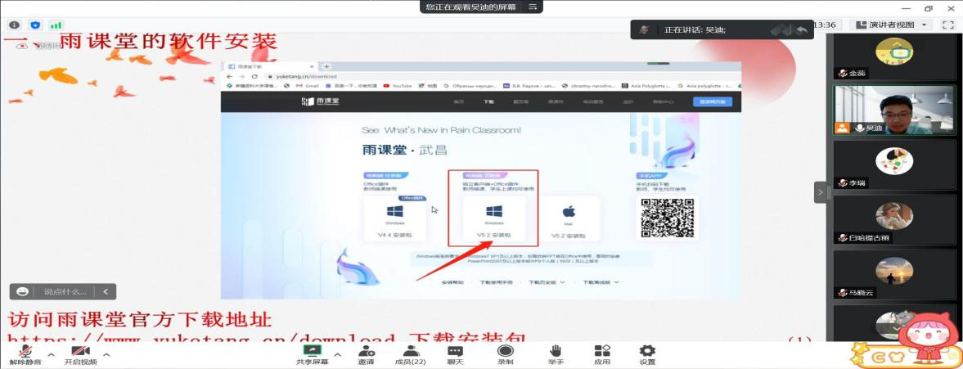The image size is (963, 369).
Task: Open the 演讲者视图 view dropdown
Action: tap(890, 25)
